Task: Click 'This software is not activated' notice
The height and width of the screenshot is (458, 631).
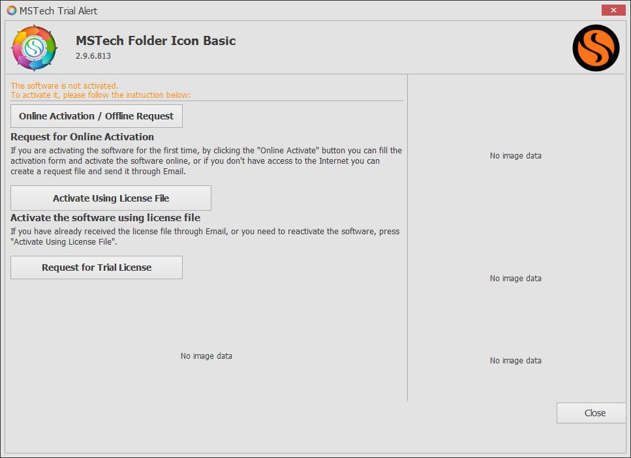Action: [x=65, y=85]
